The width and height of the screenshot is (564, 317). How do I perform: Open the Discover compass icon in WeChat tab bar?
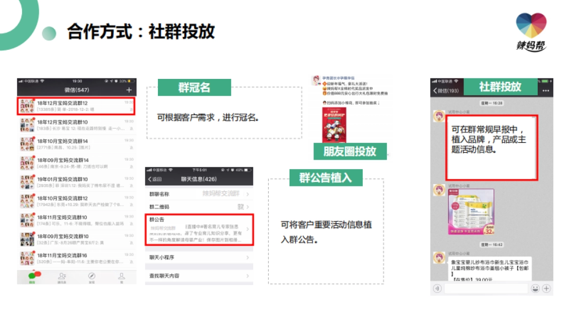(92, 276)
